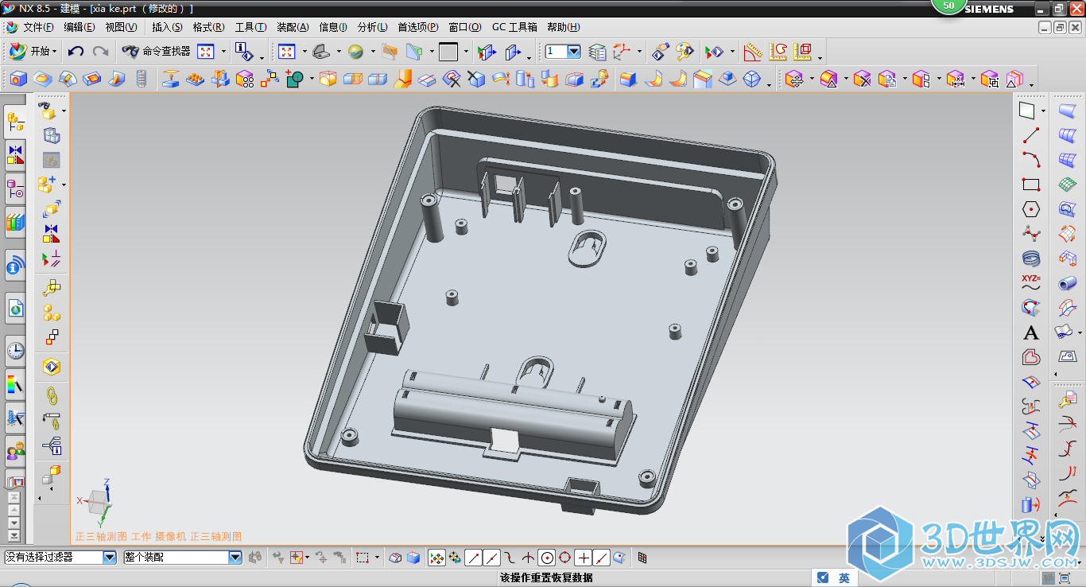Click the Unite boolean icon
Image resolution: width=1086 pixels, height=587 pixels.
(x=295, y=79)
